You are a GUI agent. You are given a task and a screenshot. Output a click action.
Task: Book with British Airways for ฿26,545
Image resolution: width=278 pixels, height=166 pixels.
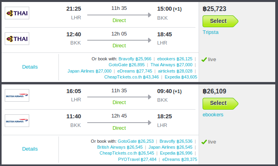point(120,147)
